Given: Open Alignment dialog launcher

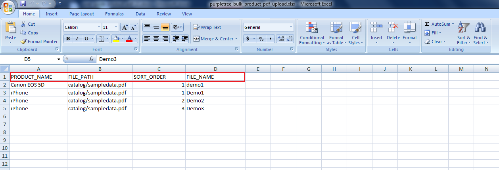Looking at the screenshot, I should pyautogui.click(x=237, y=49).
